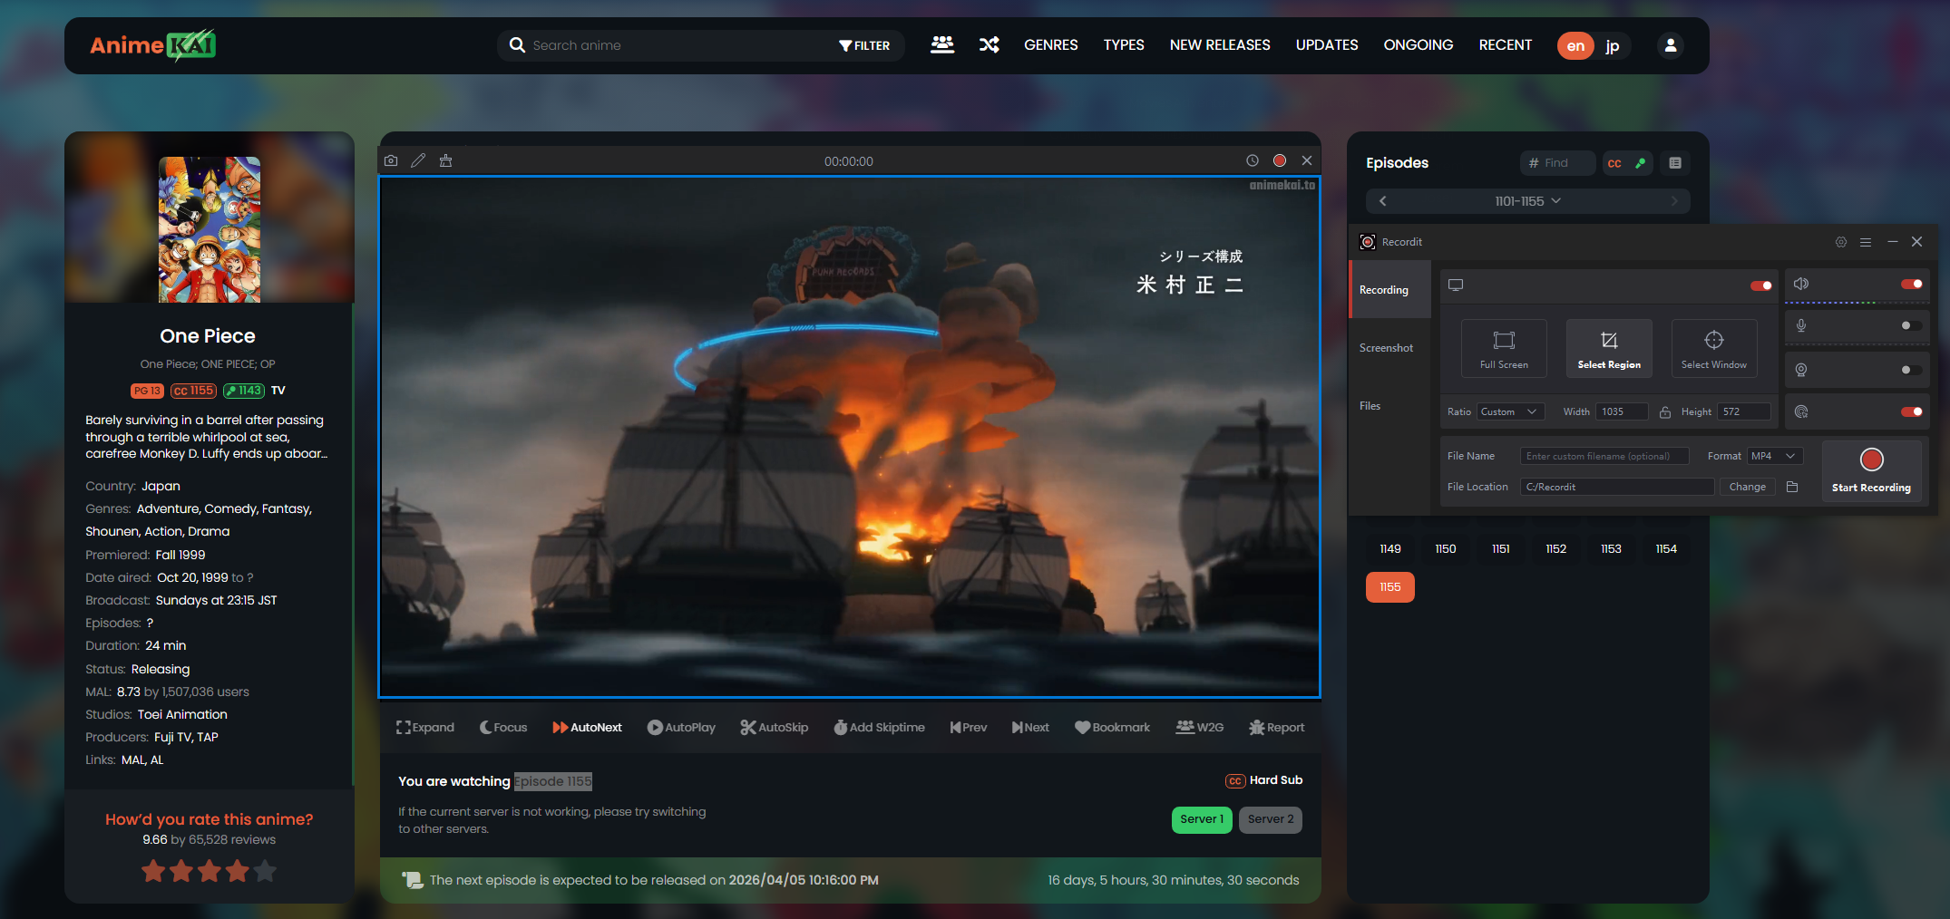This screenshot has width=1950, height=919.
Task: Enable the webcam switch
Action: click(x=1912, y=370)
